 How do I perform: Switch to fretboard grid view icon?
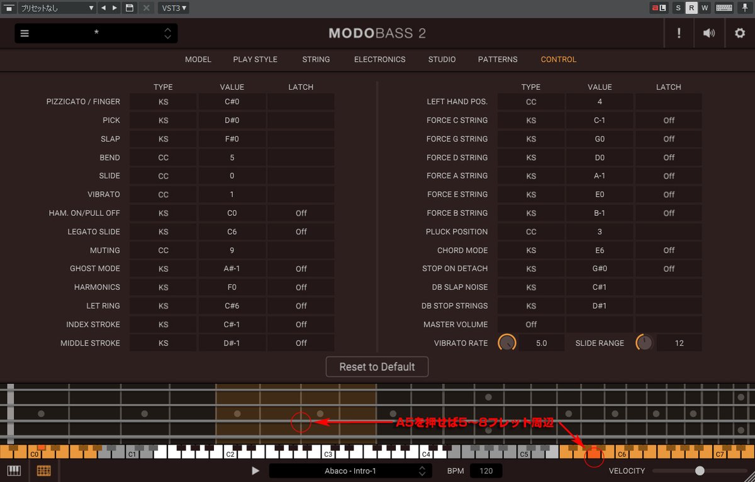[x=43, y=471]
